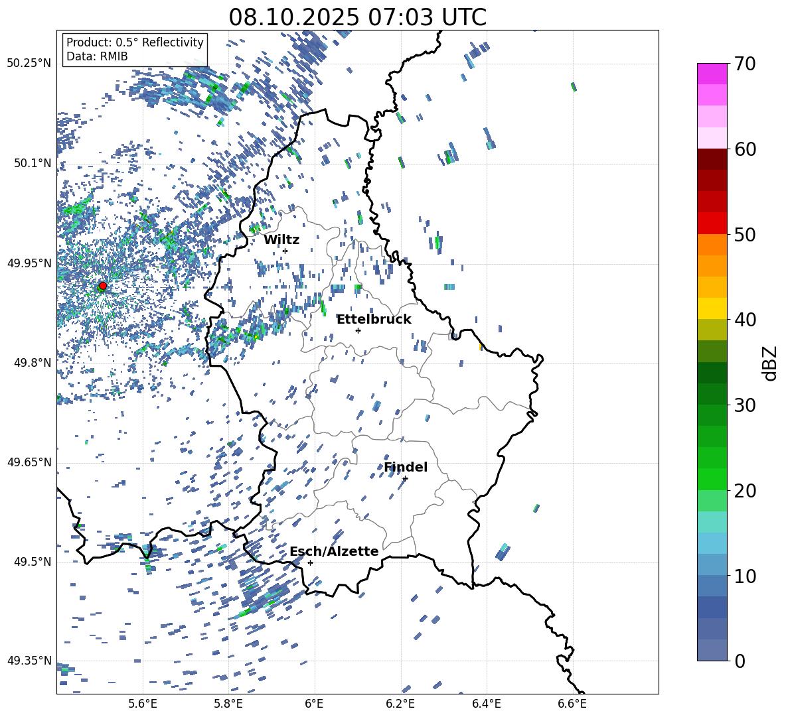Image resolution: width=786 pixels, height=717 pixels.
Task: Click the Esch/Alzette station cross marker
Action: pos(310,562)
